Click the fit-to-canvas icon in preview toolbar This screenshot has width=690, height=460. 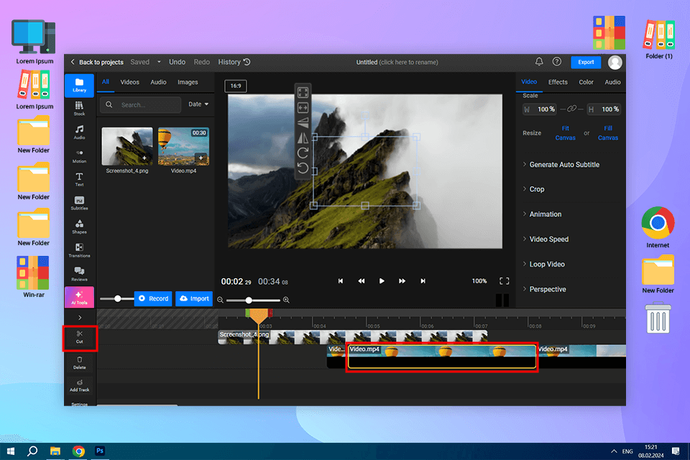[303, 93]
